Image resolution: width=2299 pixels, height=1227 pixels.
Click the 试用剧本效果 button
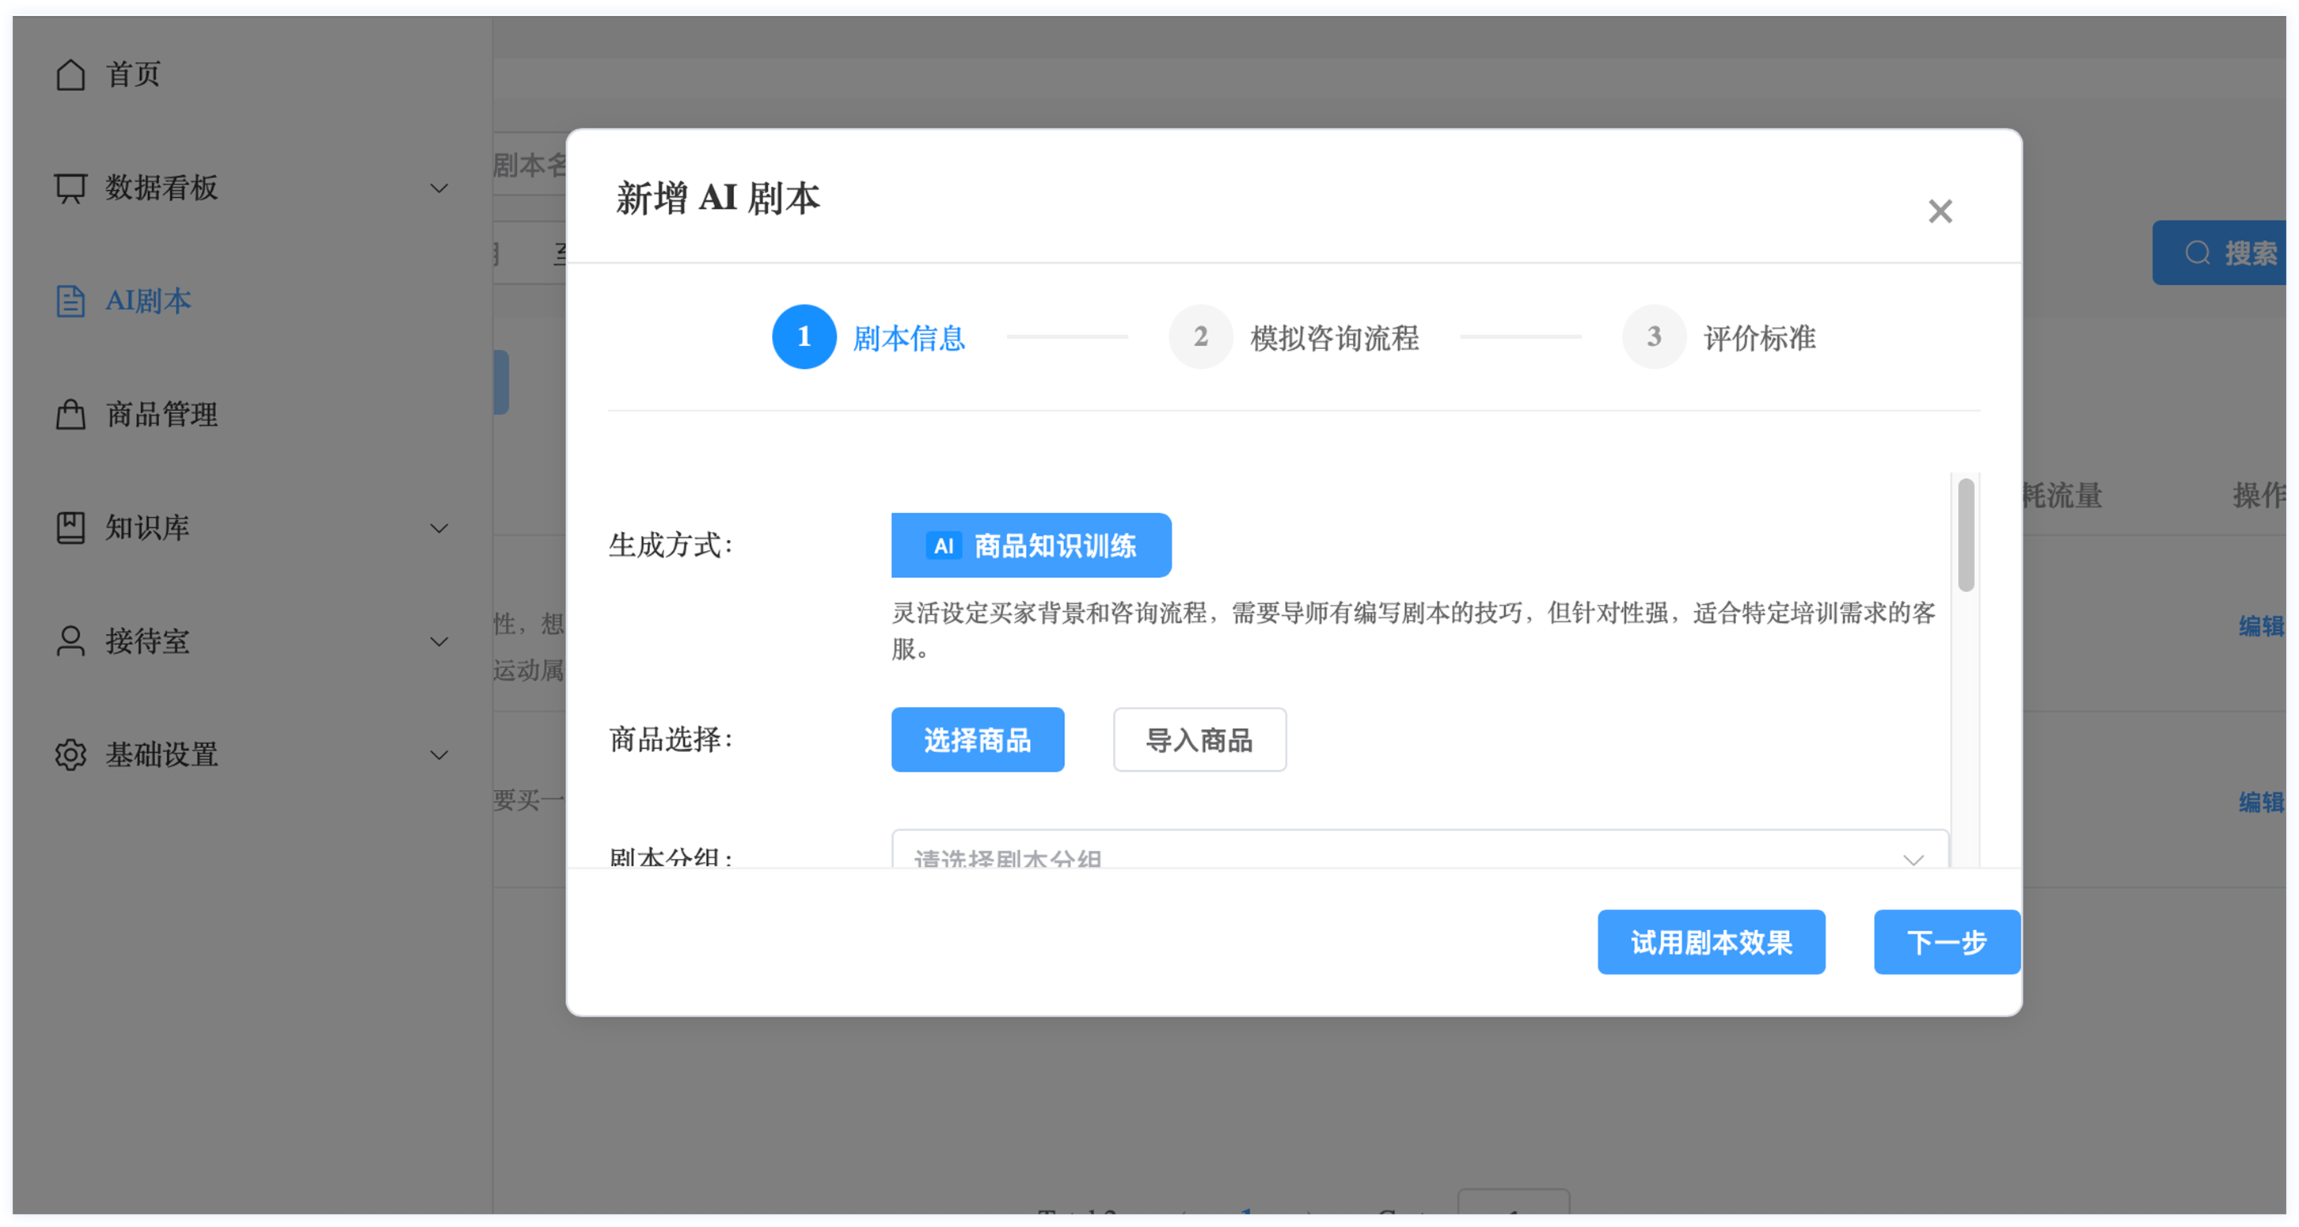[x=1710, y=942]
